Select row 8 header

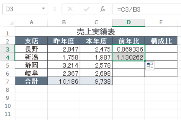(8, 89)
